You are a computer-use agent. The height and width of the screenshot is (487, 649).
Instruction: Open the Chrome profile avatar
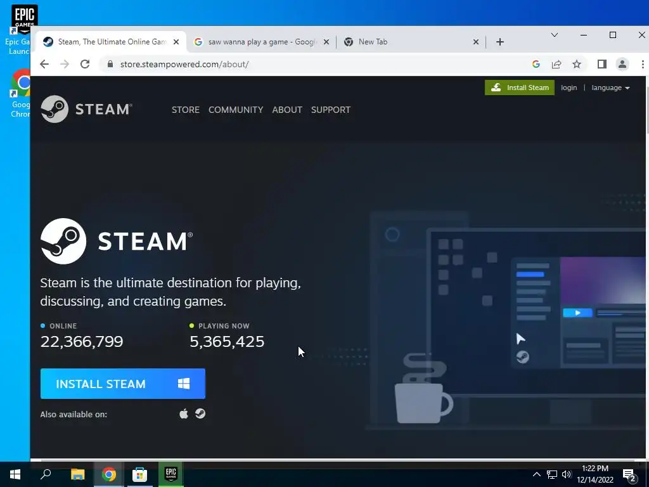[622, 64]
